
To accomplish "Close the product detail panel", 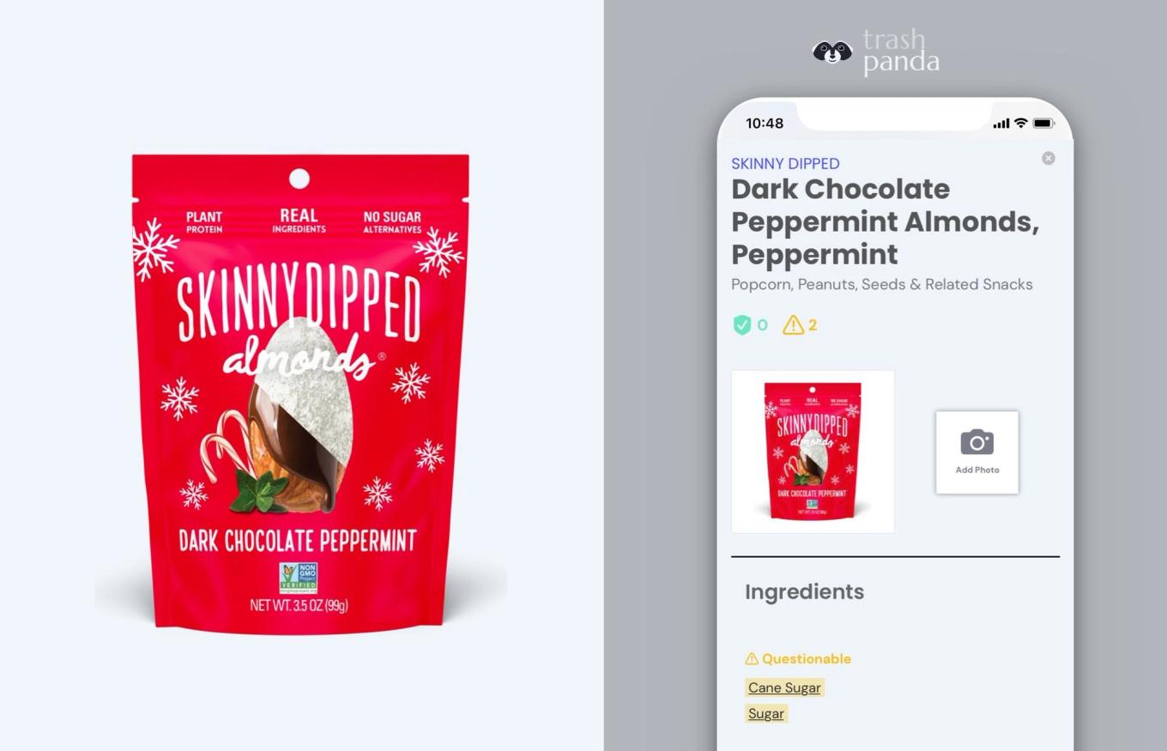I will click(x=1048, y=158).
